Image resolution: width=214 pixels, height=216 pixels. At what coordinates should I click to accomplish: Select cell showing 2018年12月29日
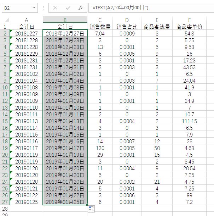[x=65, y=54]
